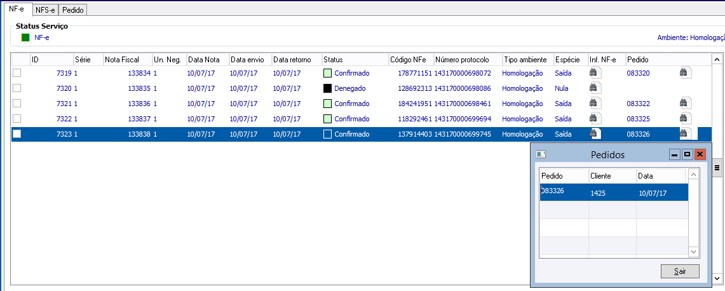Click down arrow of Pedidos list scrollbar
The image size is (725, 291).
pos(694,251)
